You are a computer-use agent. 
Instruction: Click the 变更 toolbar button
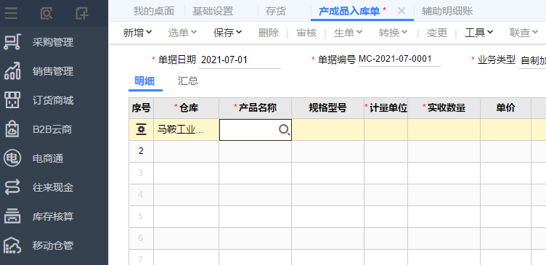(437, 33)
